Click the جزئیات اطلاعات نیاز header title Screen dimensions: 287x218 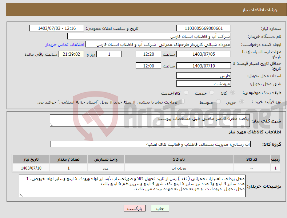260,10
